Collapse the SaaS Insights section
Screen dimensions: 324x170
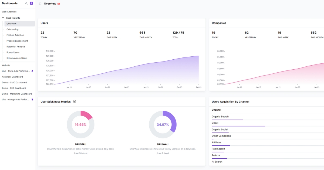(3, 18)
